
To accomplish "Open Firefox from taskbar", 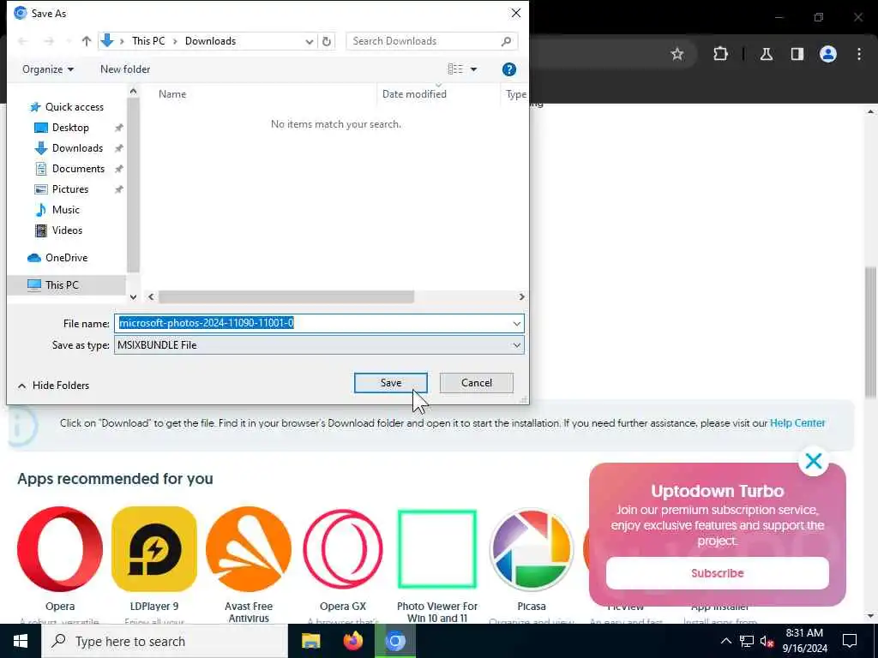I will (352, 641).
